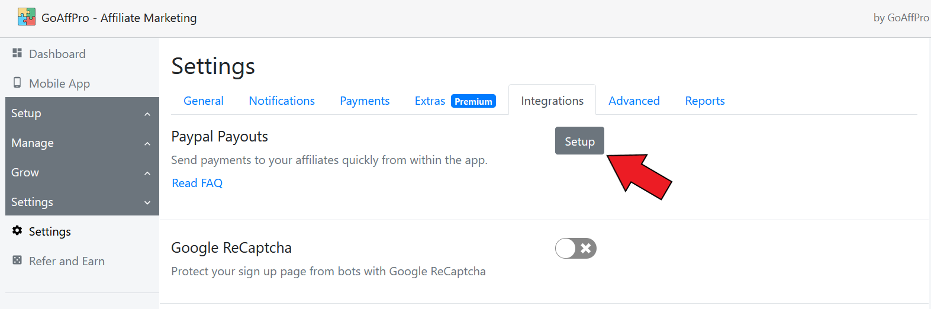Viewport: 931px width, 309px height.
Task: Expand the Setup sidebar section
Action: (82, 113)
